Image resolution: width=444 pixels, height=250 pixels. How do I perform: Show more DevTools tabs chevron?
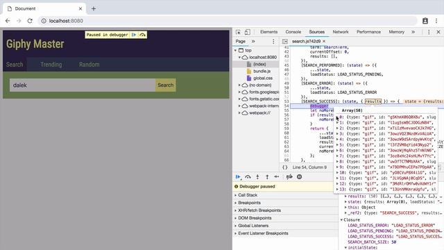[413, 32]
